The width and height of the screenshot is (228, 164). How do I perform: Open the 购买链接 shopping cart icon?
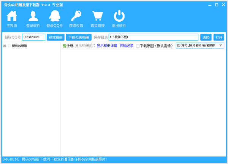click(98, 16)
